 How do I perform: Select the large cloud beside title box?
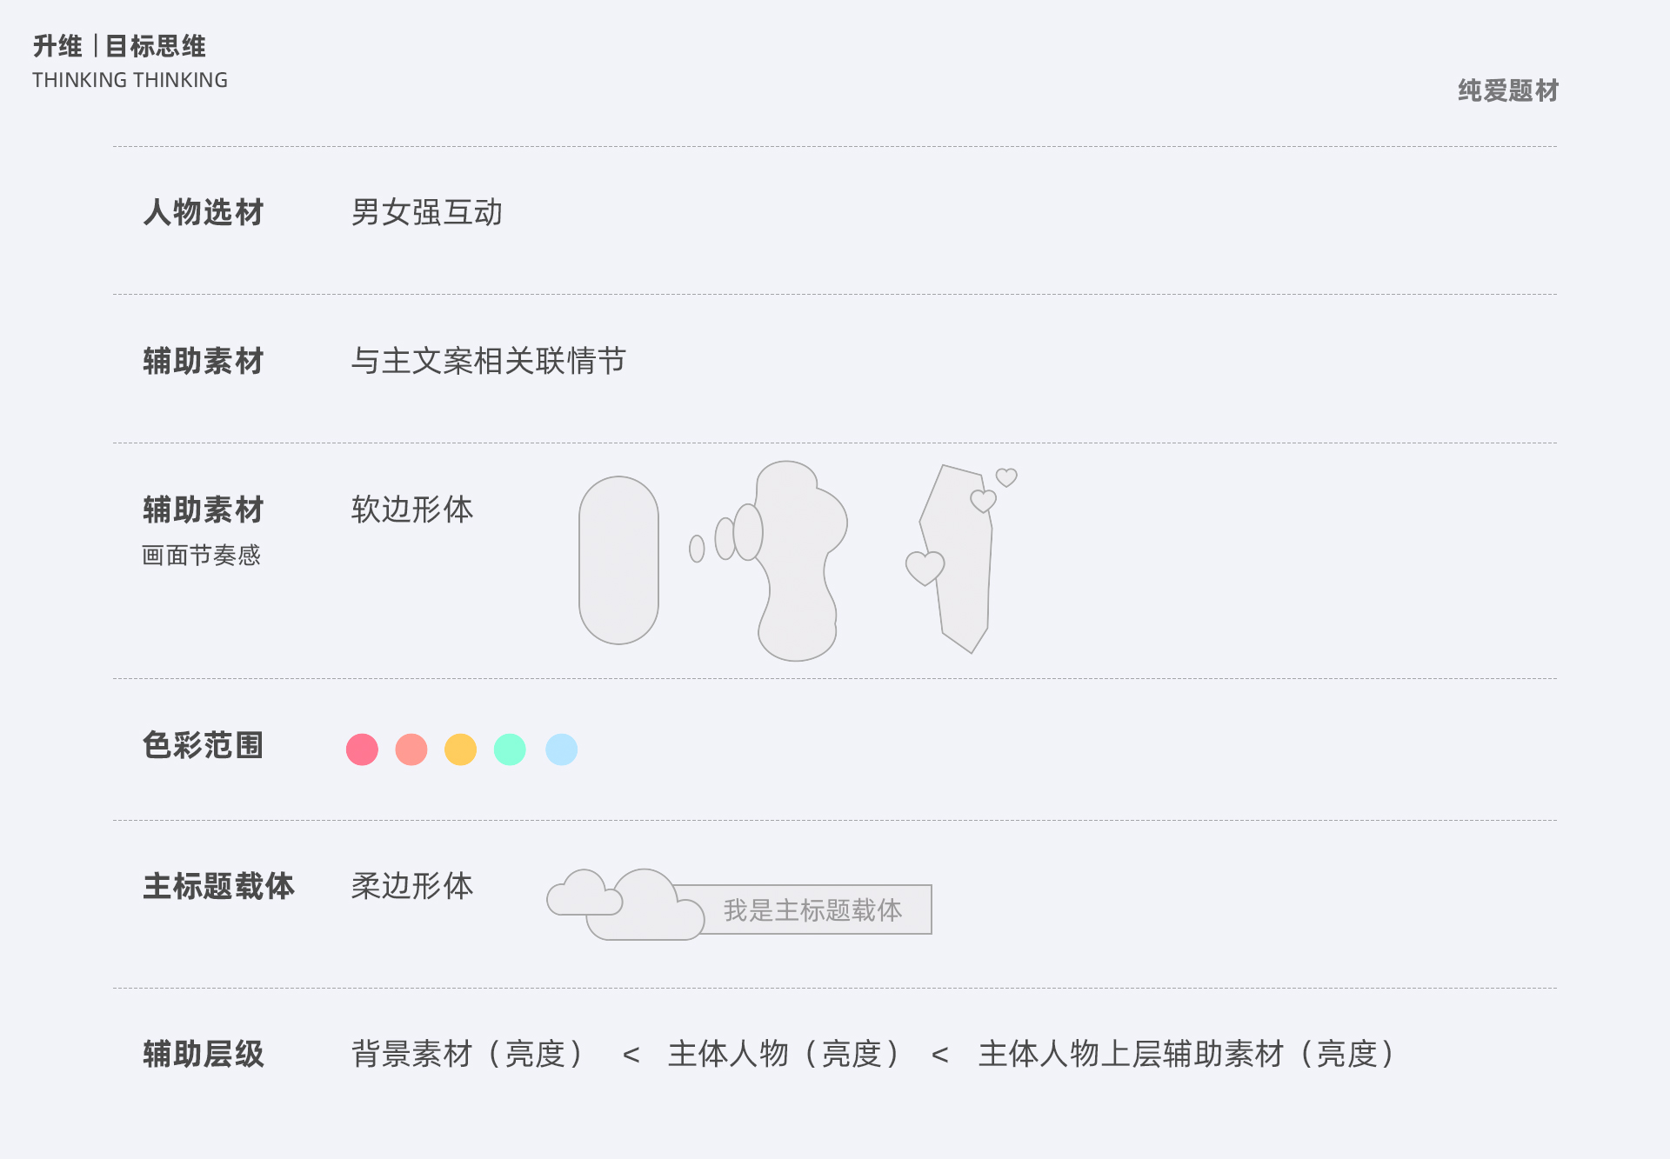pos(645,905)
